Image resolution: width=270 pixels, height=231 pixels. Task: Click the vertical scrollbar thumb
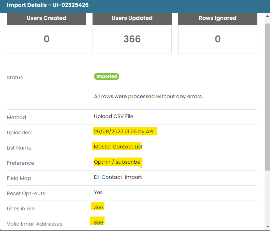[267, 97]
